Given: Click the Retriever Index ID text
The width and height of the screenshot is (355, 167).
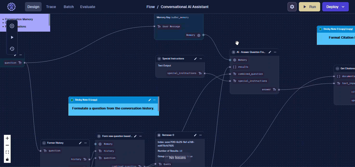Looking at the screenshot, I should pos(176,144).
